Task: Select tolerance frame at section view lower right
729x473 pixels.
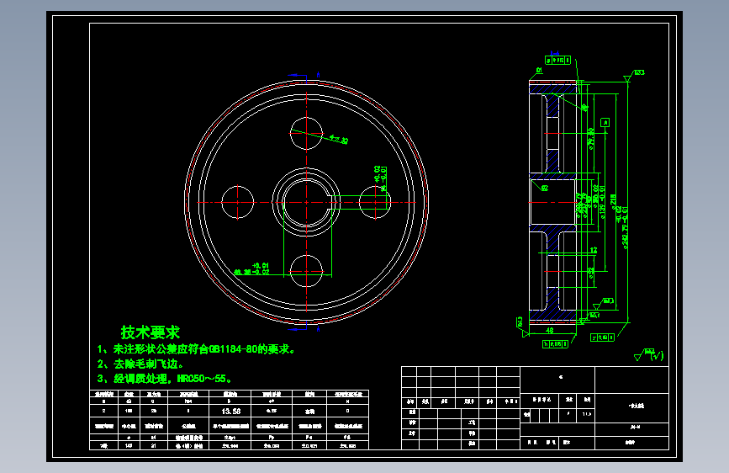Action: click(x=603, y=337)
